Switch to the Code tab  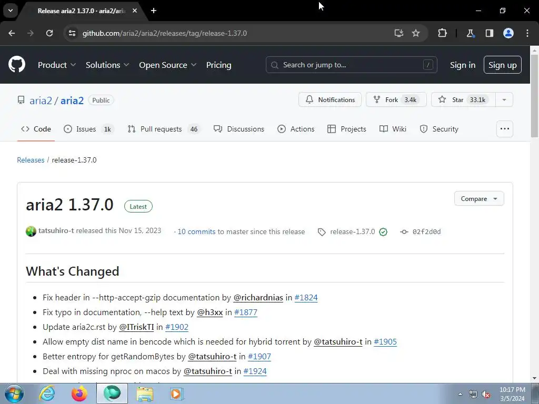pos(36,129)
